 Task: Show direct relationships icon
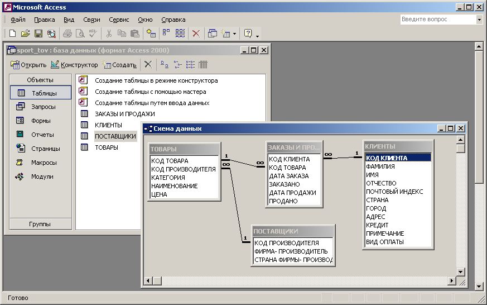tap(166, 34)
